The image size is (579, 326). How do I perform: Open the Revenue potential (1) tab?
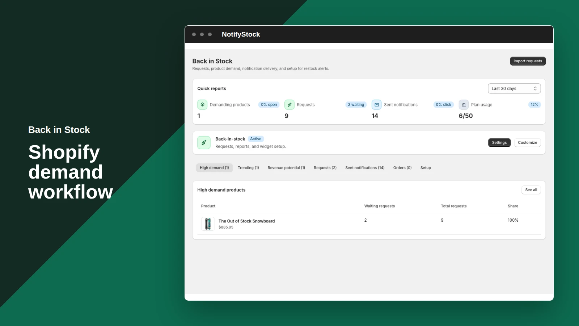click(x=286, y=168)
